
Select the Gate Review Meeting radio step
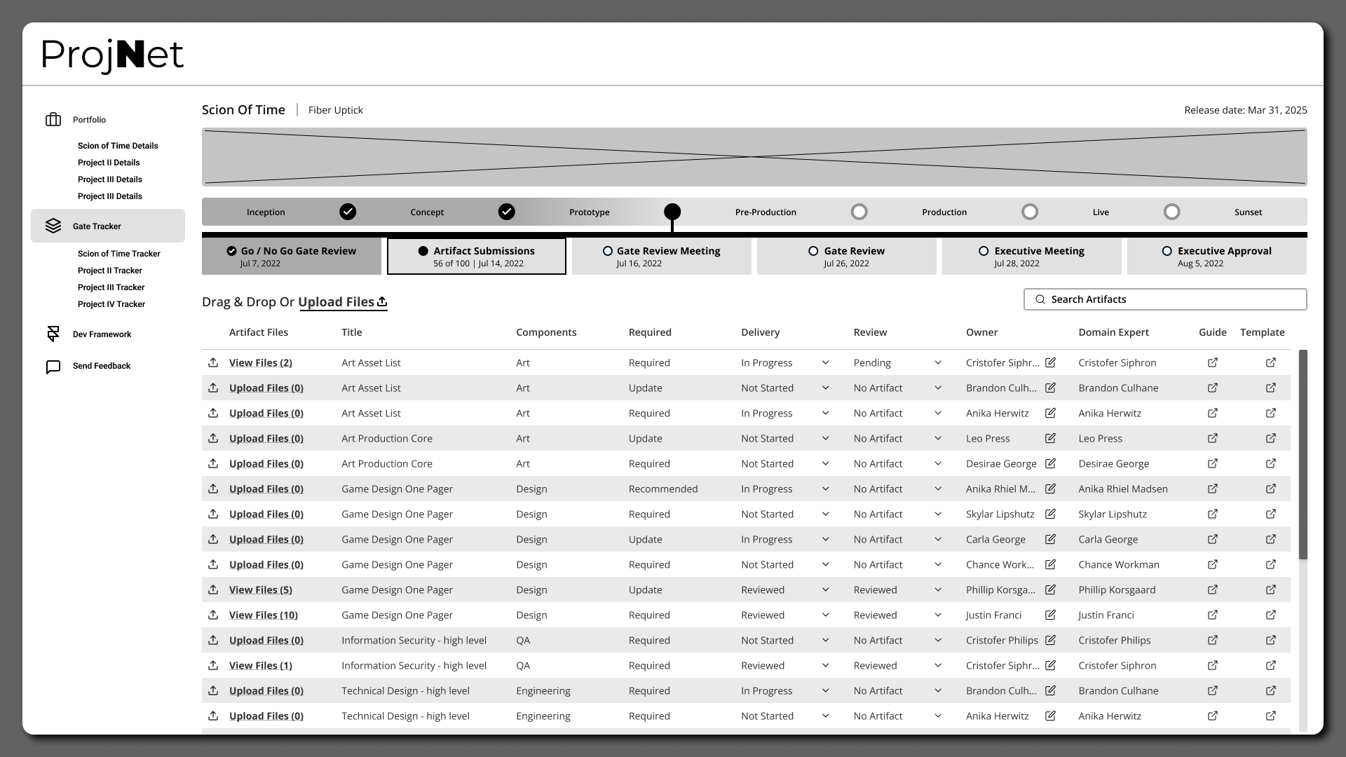pos(608,251)
